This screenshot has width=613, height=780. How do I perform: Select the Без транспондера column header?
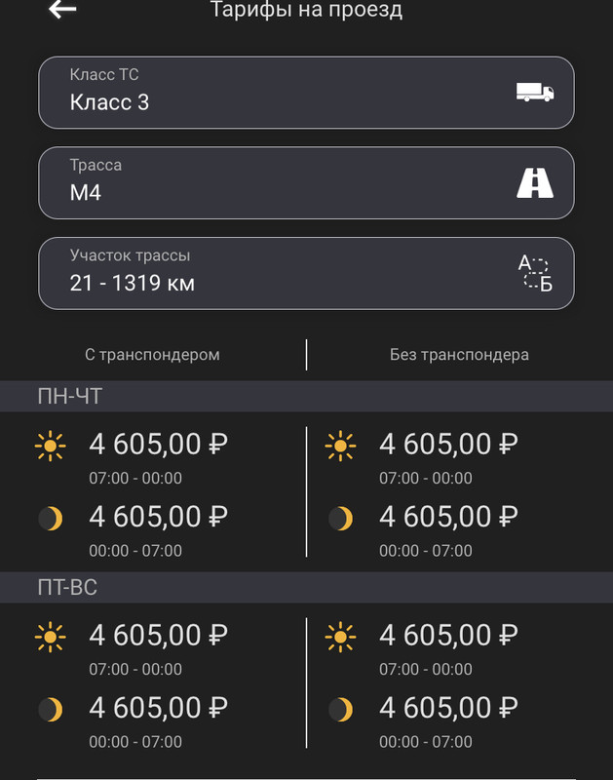459,355
